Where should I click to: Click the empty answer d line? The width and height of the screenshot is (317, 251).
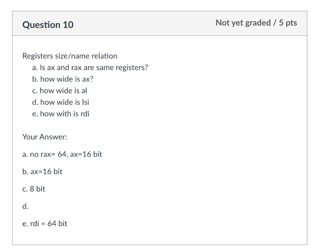(x=25, y=206)
